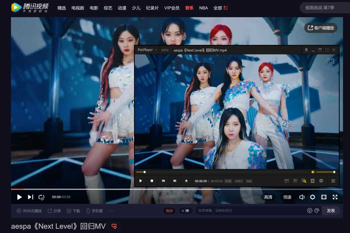Open the 电影 tab
350x233 pixels.
tap(94, 8)
